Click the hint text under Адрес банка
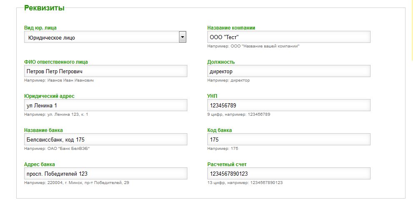This screenshot has height=204, width=413. 77,182
